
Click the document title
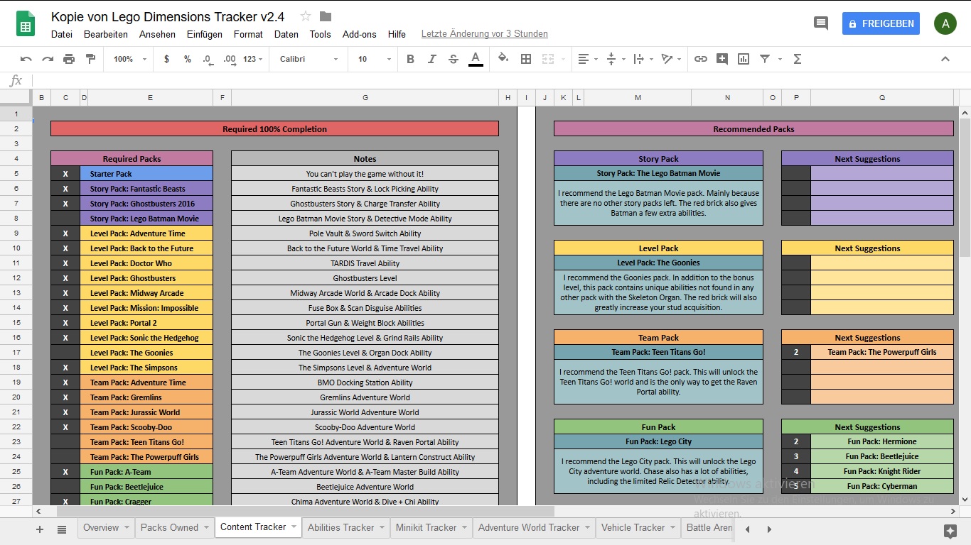point(168,16)
